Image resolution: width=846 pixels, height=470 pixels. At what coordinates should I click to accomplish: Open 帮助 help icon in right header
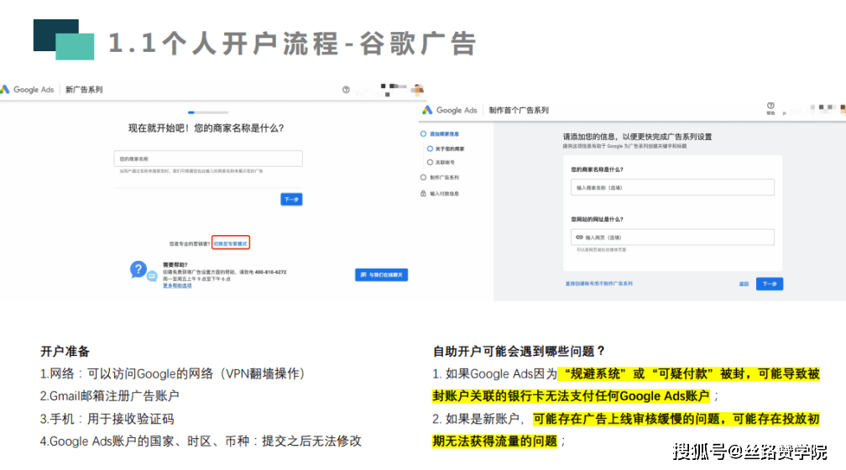770,107
